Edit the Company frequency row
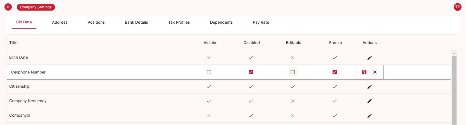 point(369,101)
